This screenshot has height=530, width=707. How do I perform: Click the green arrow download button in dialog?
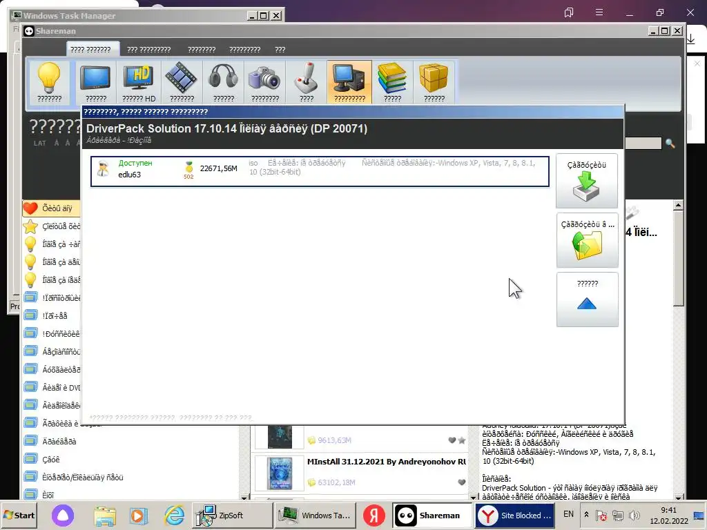click(x=587, y=181)
